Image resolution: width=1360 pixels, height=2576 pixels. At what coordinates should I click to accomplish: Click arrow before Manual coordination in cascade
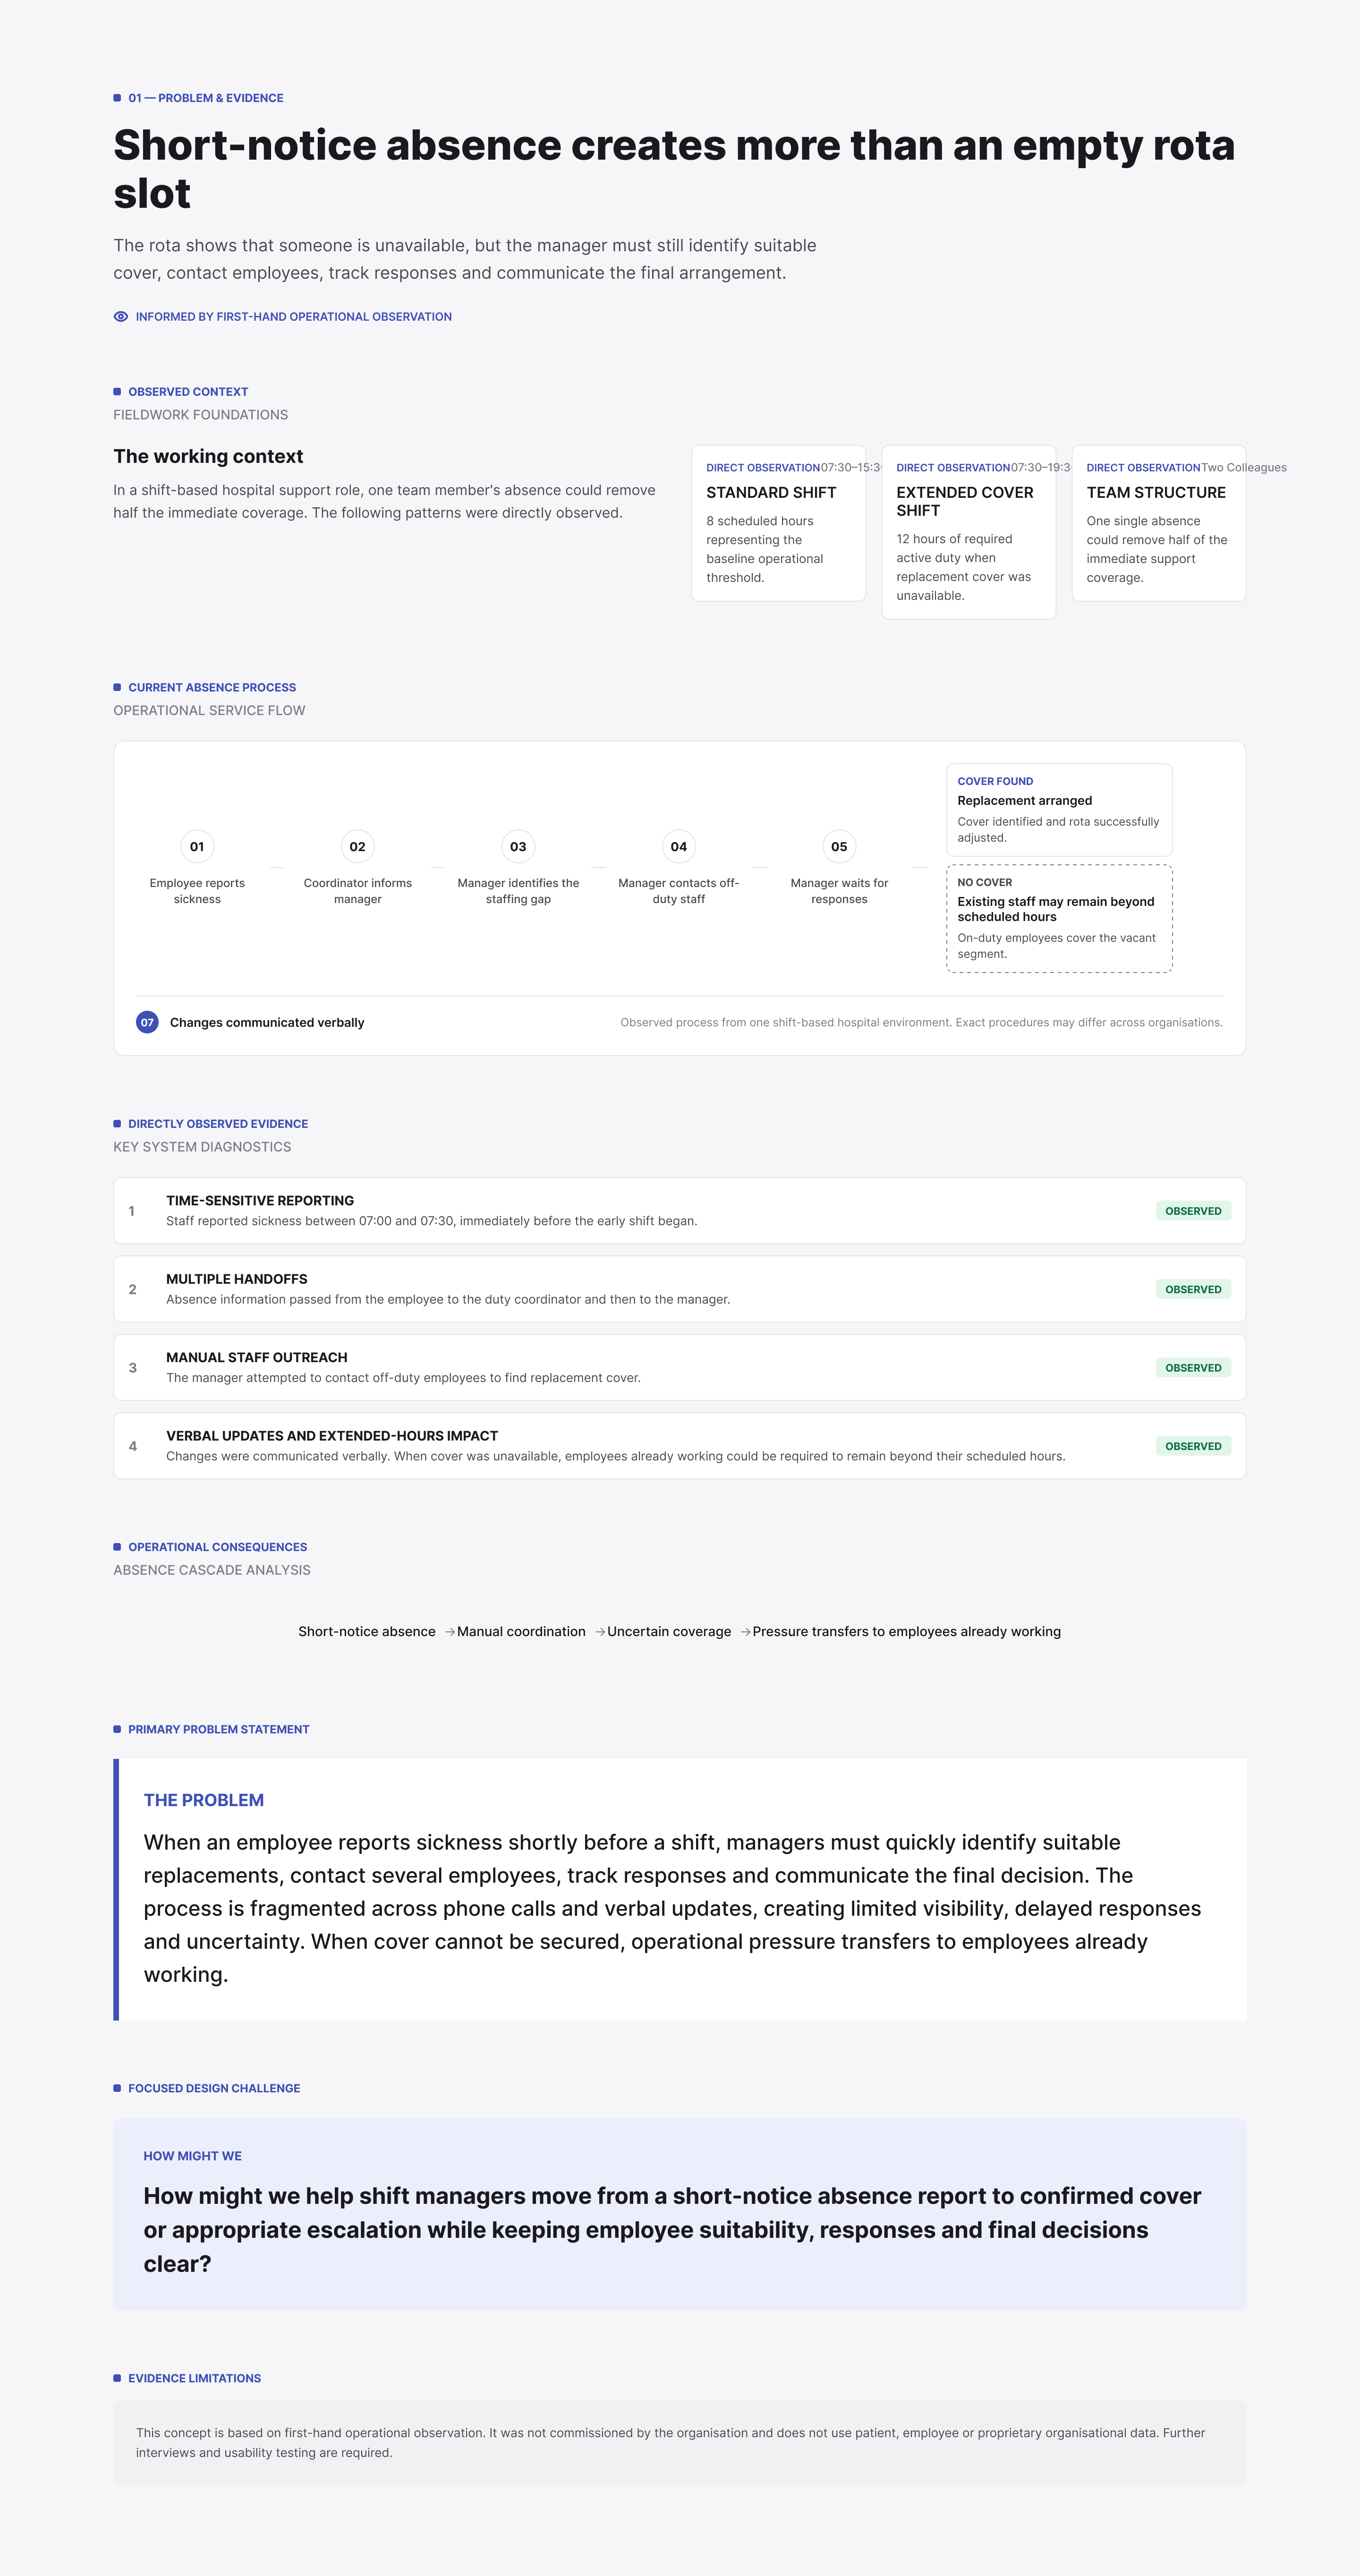pyautogui.click(x=450, y=1632)
